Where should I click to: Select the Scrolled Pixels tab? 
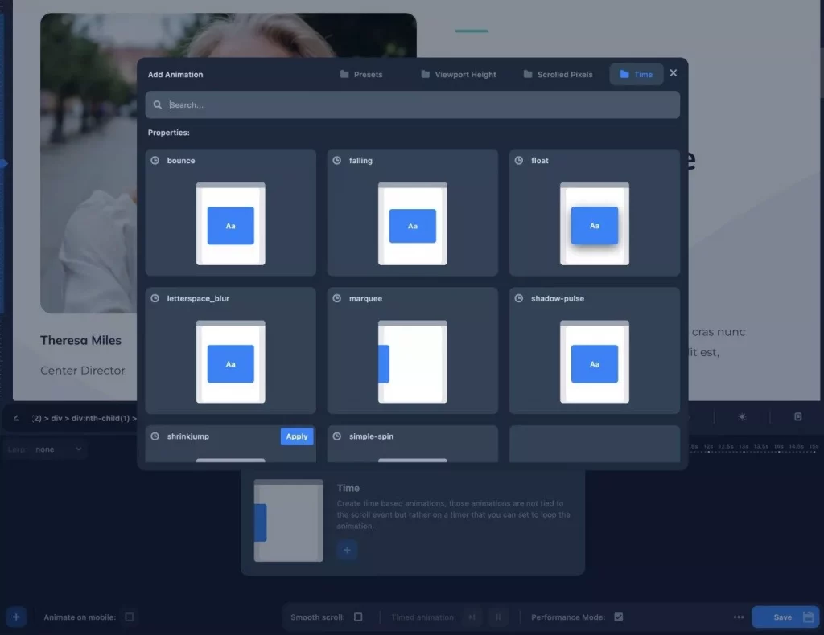(558, 75)
